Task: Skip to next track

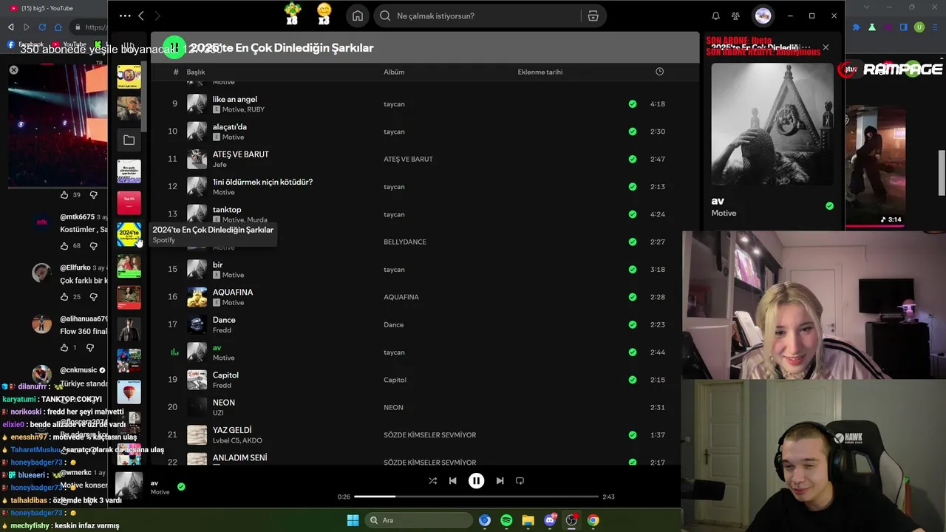Action: (500, 480)
